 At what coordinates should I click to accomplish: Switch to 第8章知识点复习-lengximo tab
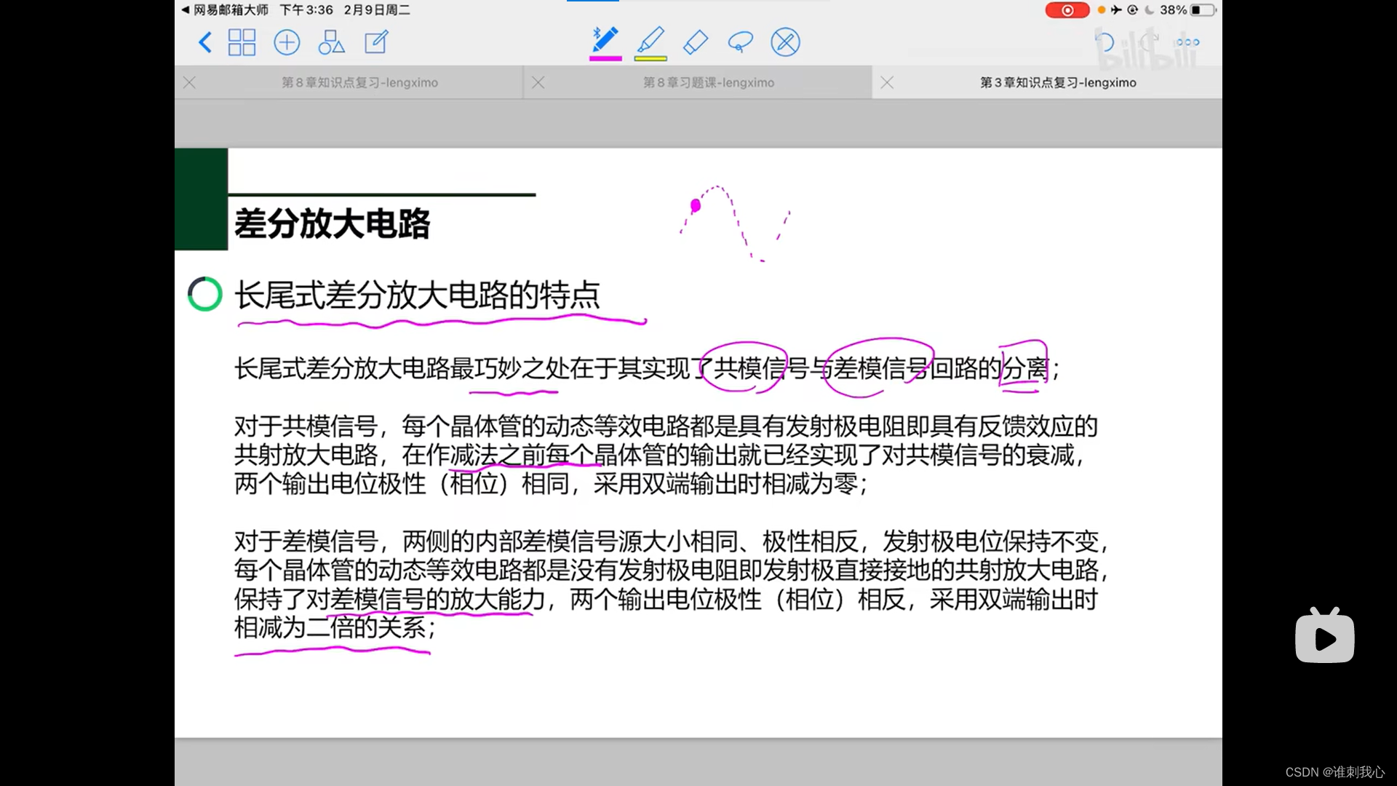click(359, 83)
